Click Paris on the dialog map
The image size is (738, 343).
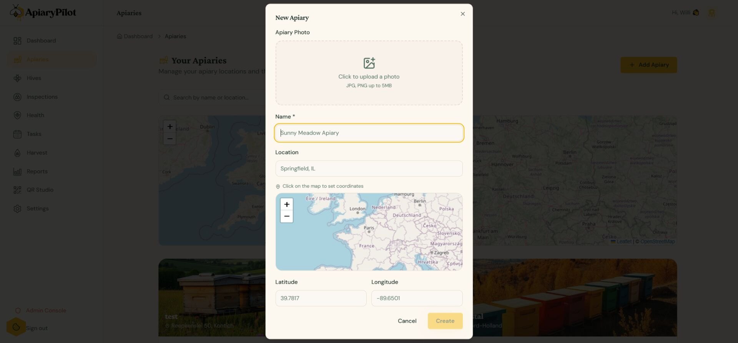369,230
